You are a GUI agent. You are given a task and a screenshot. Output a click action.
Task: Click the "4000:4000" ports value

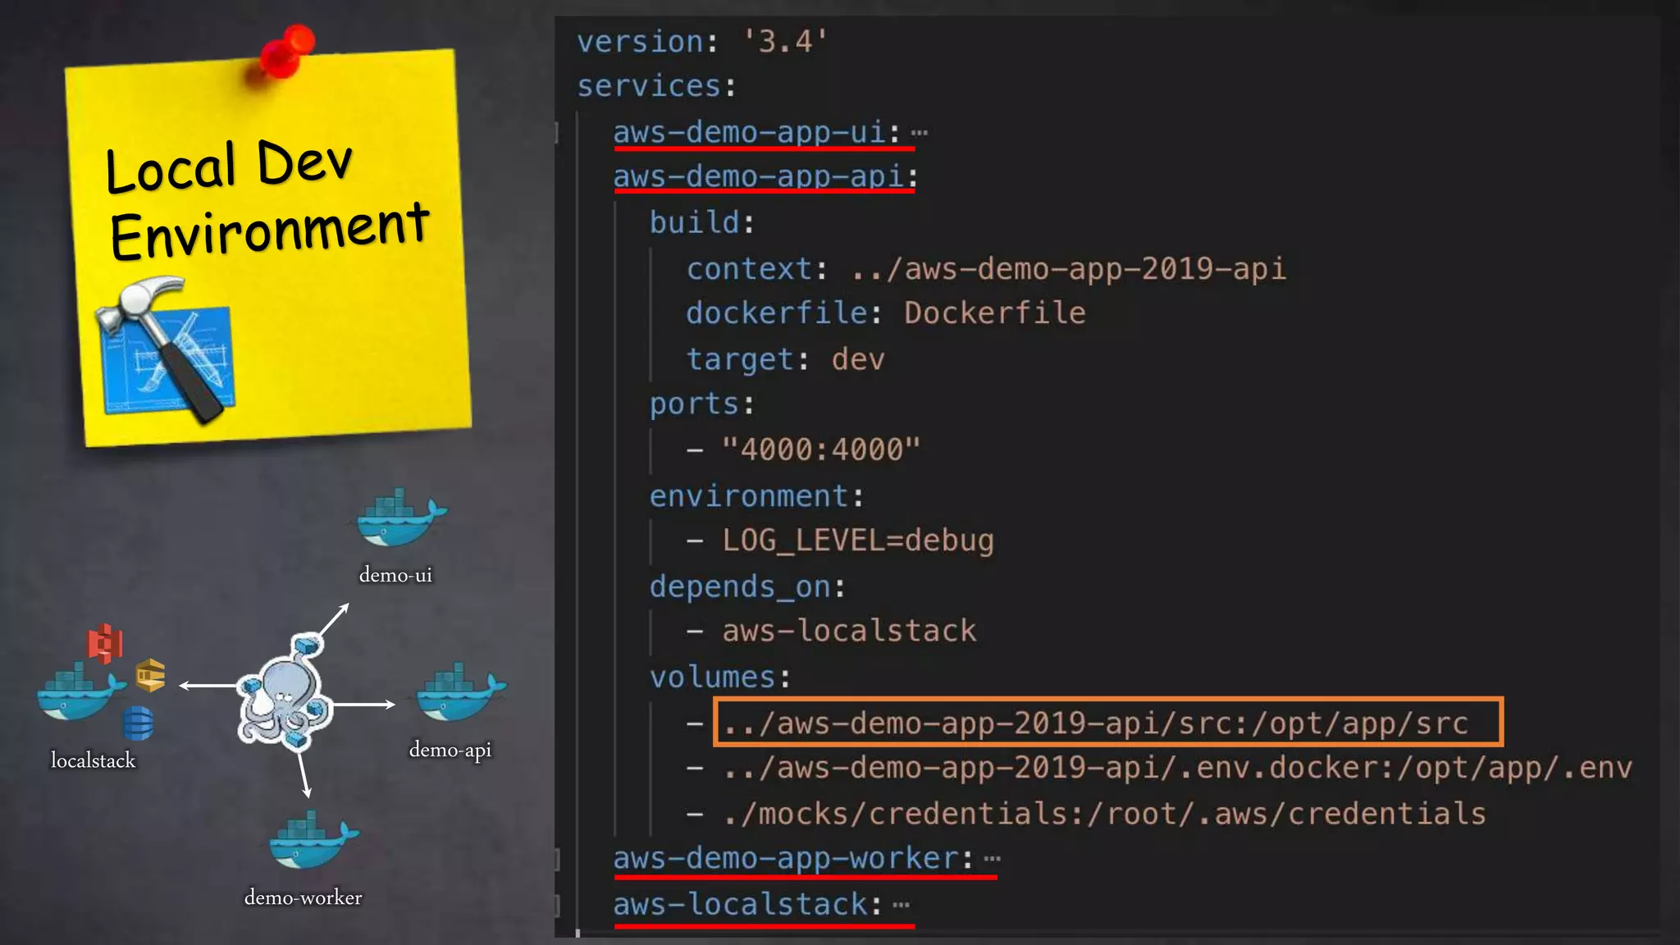821,450
